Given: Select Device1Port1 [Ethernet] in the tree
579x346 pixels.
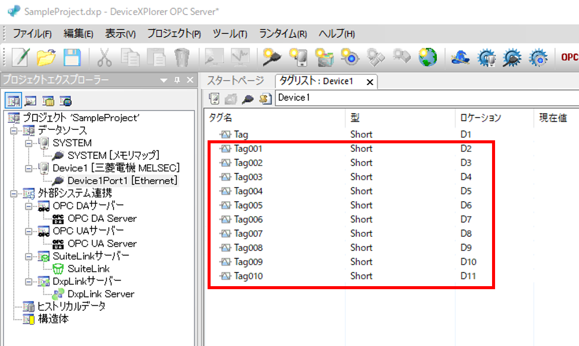Looking at the screenshot, I should click(x=122, y=180).
